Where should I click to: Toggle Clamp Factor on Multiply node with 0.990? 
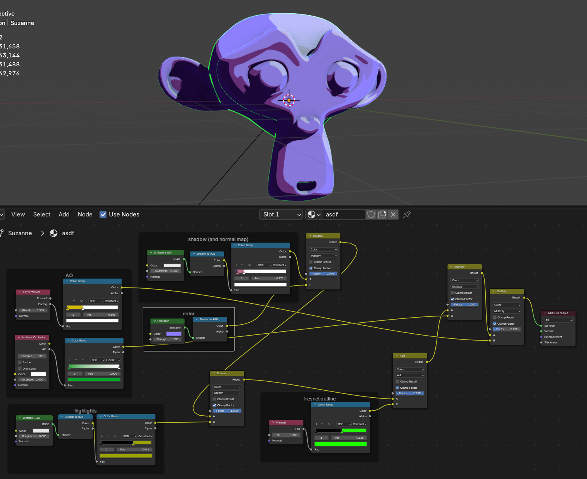(311, 268)
